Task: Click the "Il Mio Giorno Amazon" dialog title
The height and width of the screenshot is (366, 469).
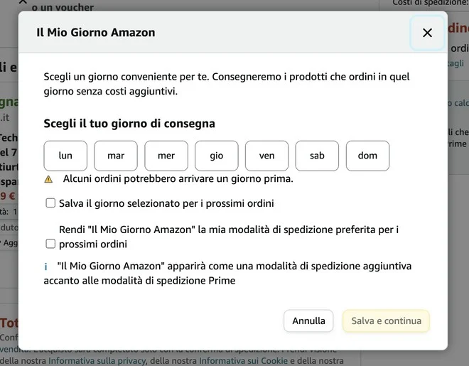Action: 95,32
